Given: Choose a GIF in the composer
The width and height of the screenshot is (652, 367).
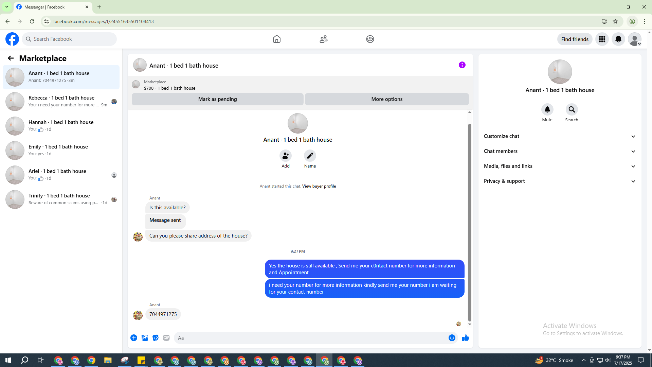Looking at the screenshot, I should coord(166,338).
